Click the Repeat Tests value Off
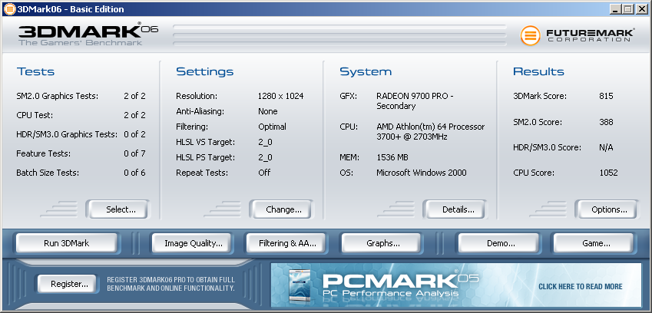Viewport: 652px width, 313px height. pyautogui.click(x=264, y=173)
